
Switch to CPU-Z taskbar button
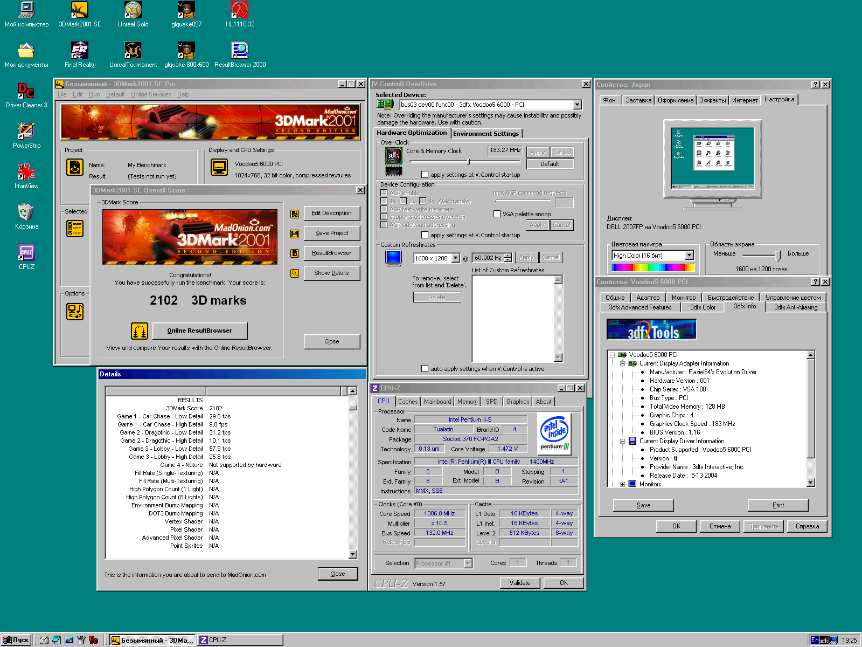pyautogui.click(x=240, y=640)
